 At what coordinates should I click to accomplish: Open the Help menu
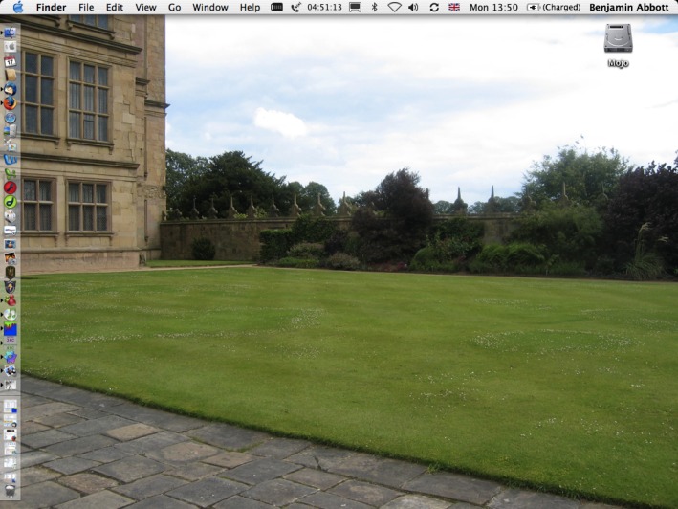coord(250,8)
